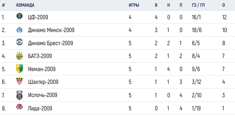
Task: Click the green Неман-2009 shield logo
Action: [19, 69]
